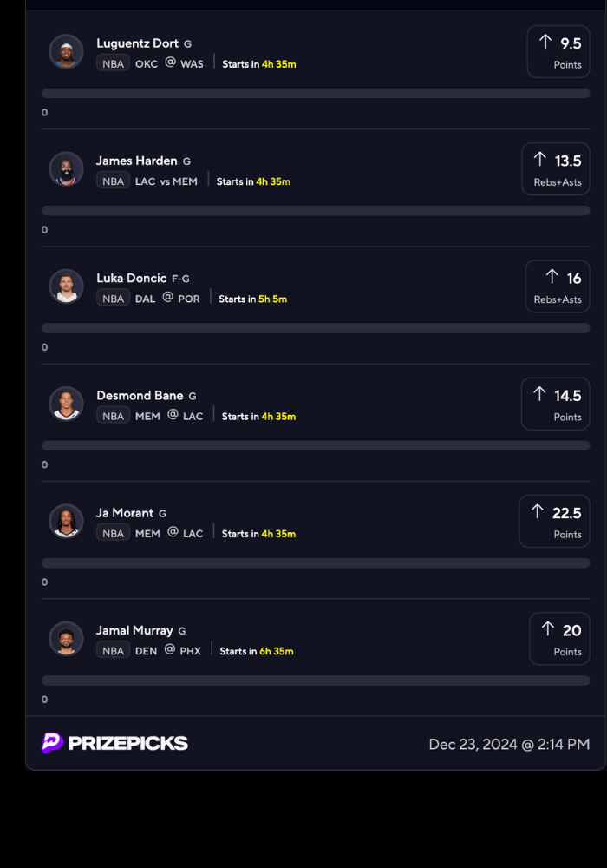Click Luguentz Dort's player avatar

67,51
